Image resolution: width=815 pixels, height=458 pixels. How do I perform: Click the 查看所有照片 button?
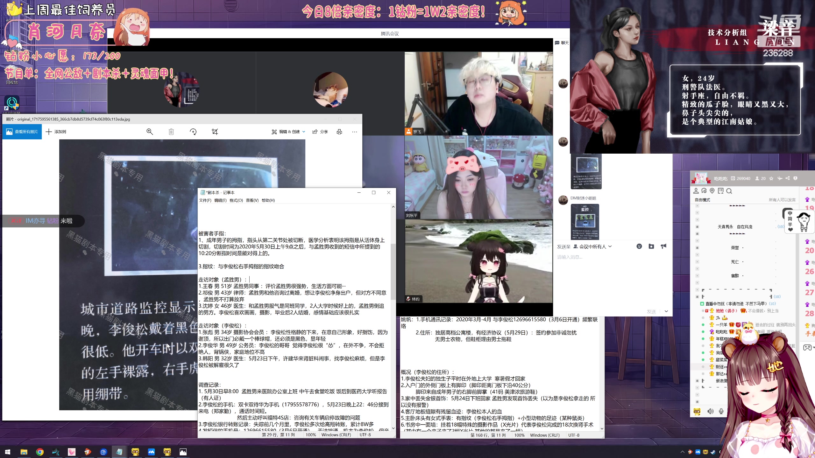tap(22, 132)
